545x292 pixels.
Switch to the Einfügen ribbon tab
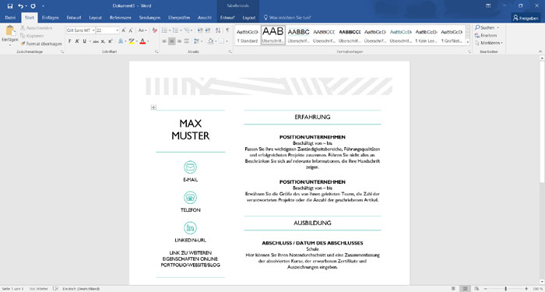click(50, 17)
